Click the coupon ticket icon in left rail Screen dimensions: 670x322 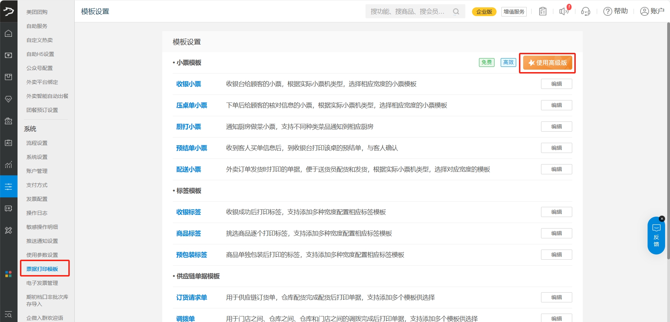[8, 121]
